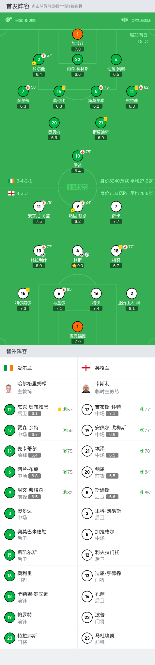
Task: Tap Ireland number 10 伊达 icon
Action: (x=78, y=156)
